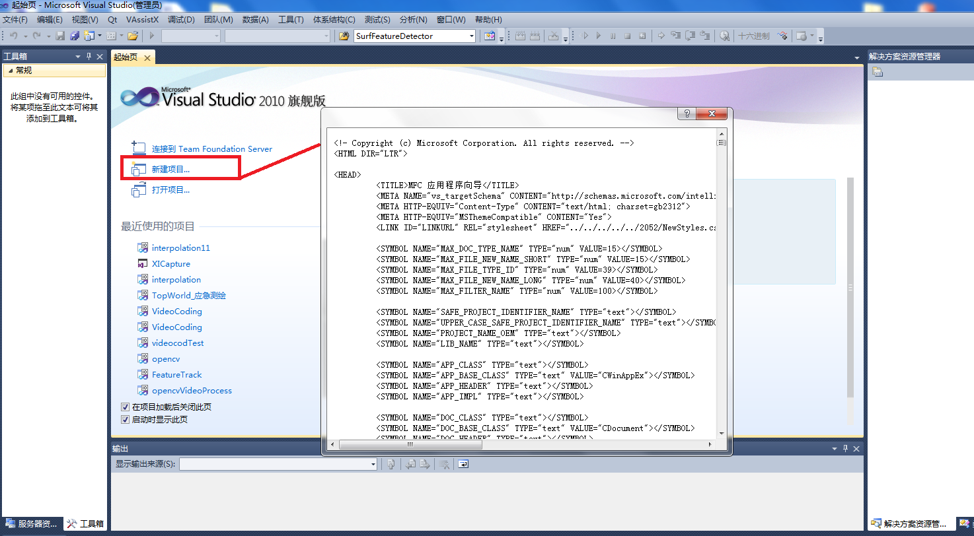Viewport: 974px width, 536px height.
Task: Open the Output source dropdown
Action: (x=373, y=464)
